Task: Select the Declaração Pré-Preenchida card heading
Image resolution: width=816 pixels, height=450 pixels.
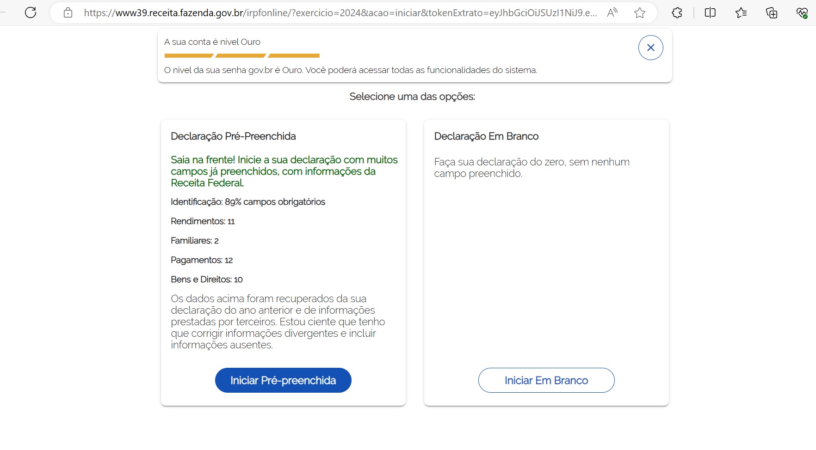Action: (x=233, y=136)
